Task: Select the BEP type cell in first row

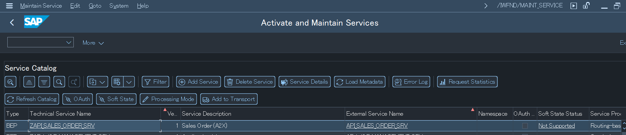Action: click(16, 126)
